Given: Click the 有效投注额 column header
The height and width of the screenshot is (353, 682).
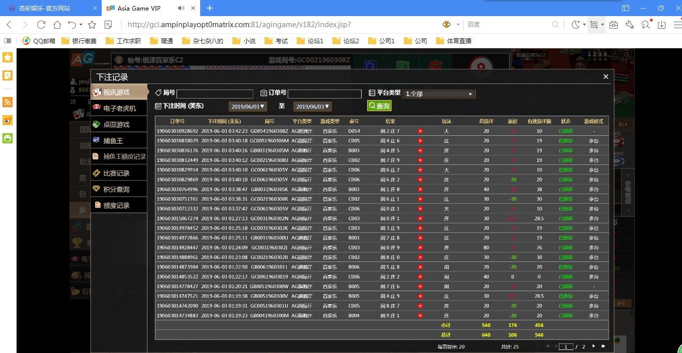Looking at the screenshot, I should pyautogui.click(x=539, y=121).
